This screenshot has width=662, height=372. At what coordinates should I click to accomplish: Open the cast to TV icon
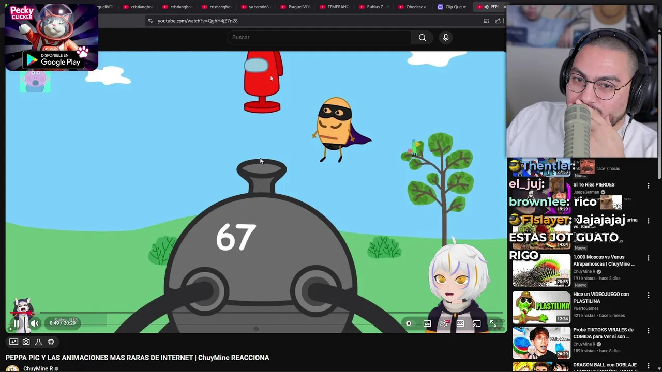click(x=477, y=323)
